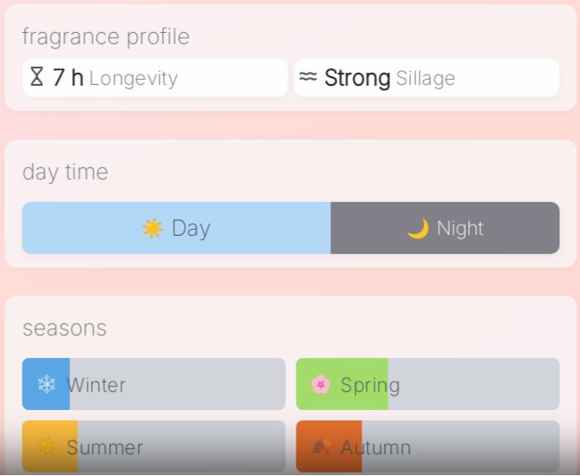This screenshot has width=580, height=476.
Task: Click the "Strong" sillage value text
Action: [x=357, y=78]
